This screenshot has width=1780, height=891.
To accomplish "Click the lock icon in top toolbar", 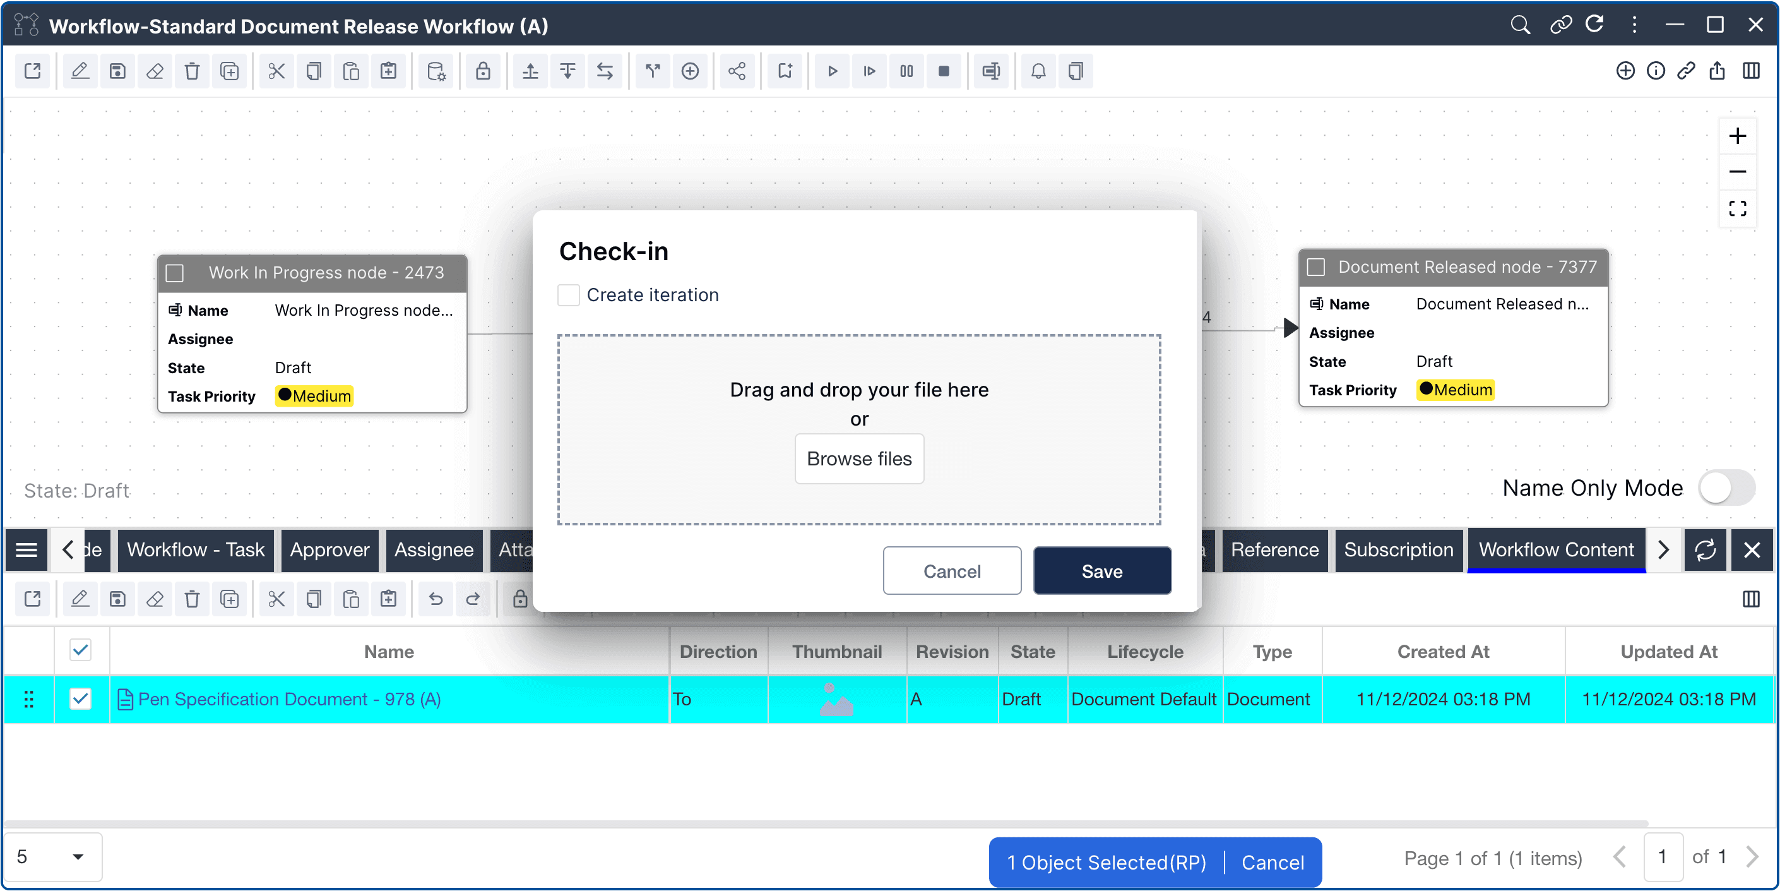I will pos(483,71).
